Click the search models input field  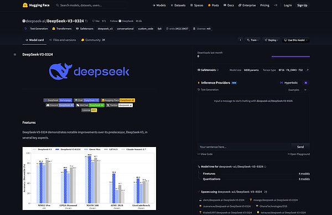[x=91, y=6]
